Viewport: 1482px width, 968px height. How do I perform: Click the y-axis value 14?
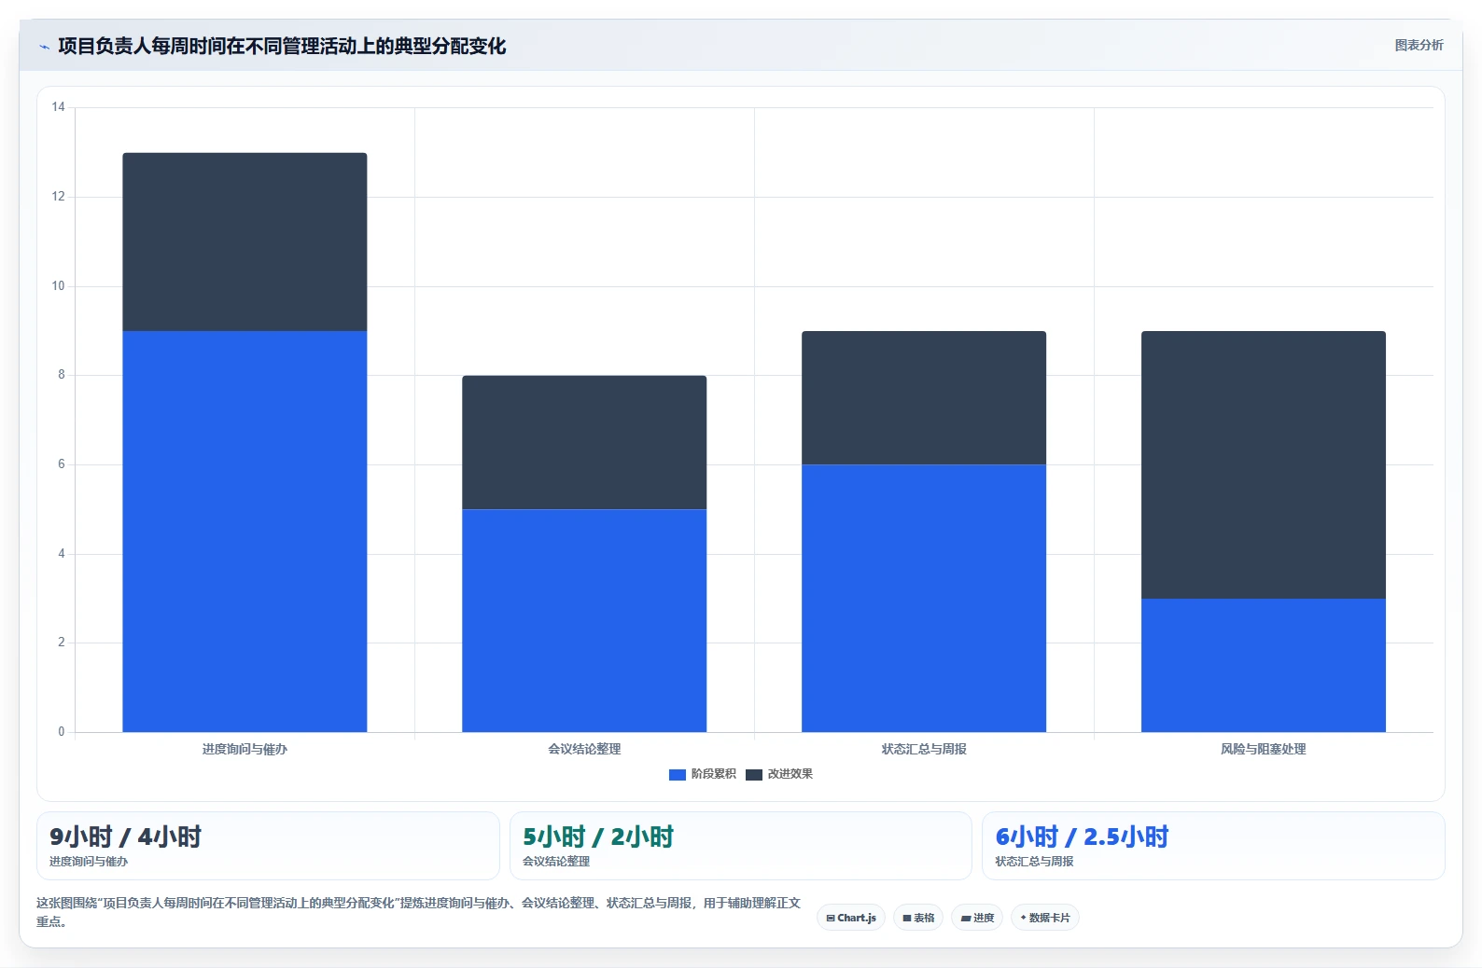[x=58, y=107]
